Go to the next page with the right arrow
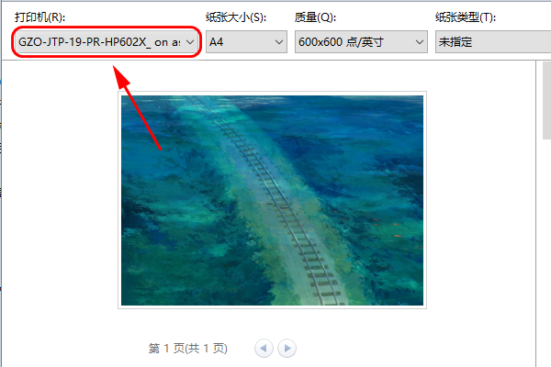 tap(287, 348)
